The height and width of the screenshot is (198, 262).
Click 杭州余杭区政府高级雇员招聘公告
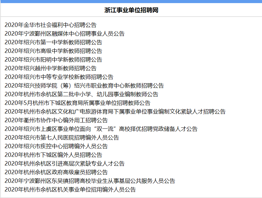point(56,172)
